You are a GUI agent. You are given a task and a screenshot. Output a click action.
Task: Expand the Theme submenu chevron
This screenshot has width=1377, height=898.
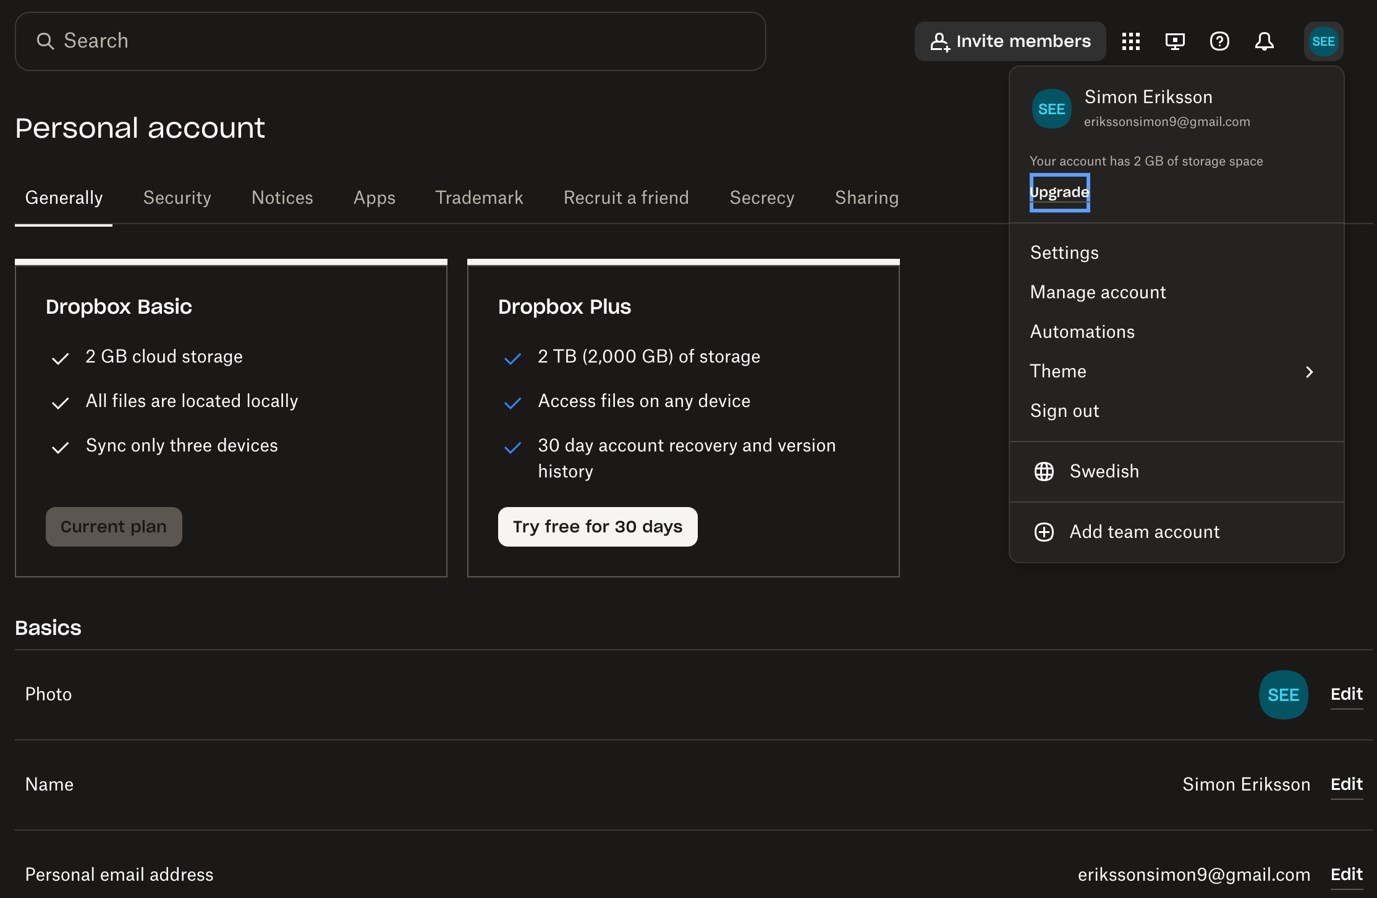point(1309,372)
